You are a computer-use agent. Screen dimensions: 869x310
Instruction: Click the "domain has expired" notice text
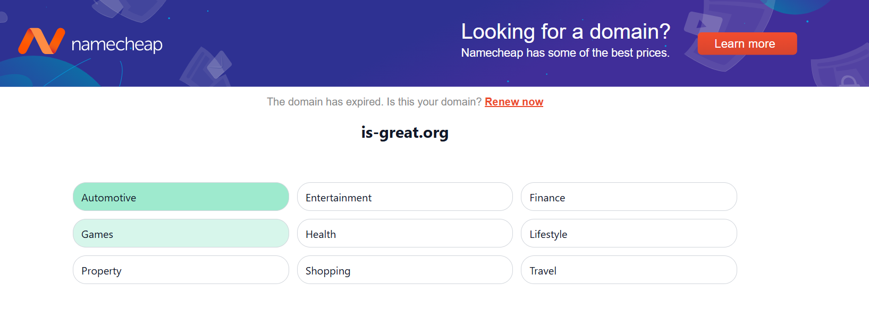tap(374, 102)
